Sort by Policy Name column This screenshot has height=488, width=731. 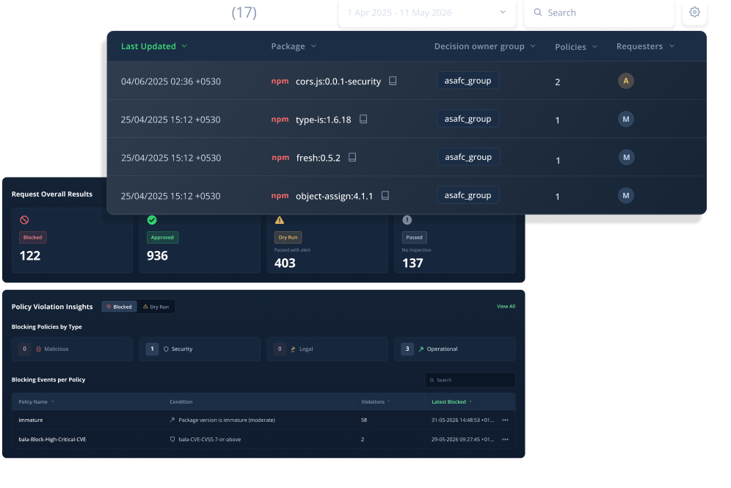pyautogui.click(x=37, y=401)
